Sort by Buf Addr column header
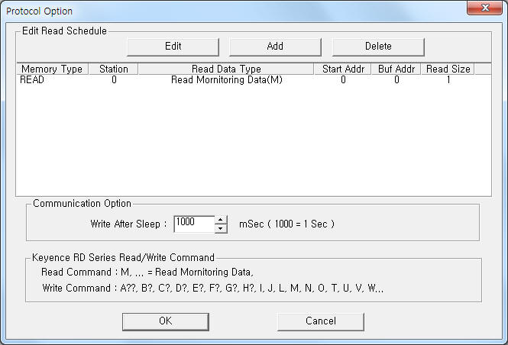The height and width of the screenshot is (345, 508). (x=396, y=69)
